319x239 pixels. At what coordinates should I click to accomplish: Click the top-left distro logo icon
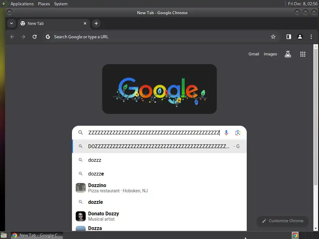click(5, 4)
